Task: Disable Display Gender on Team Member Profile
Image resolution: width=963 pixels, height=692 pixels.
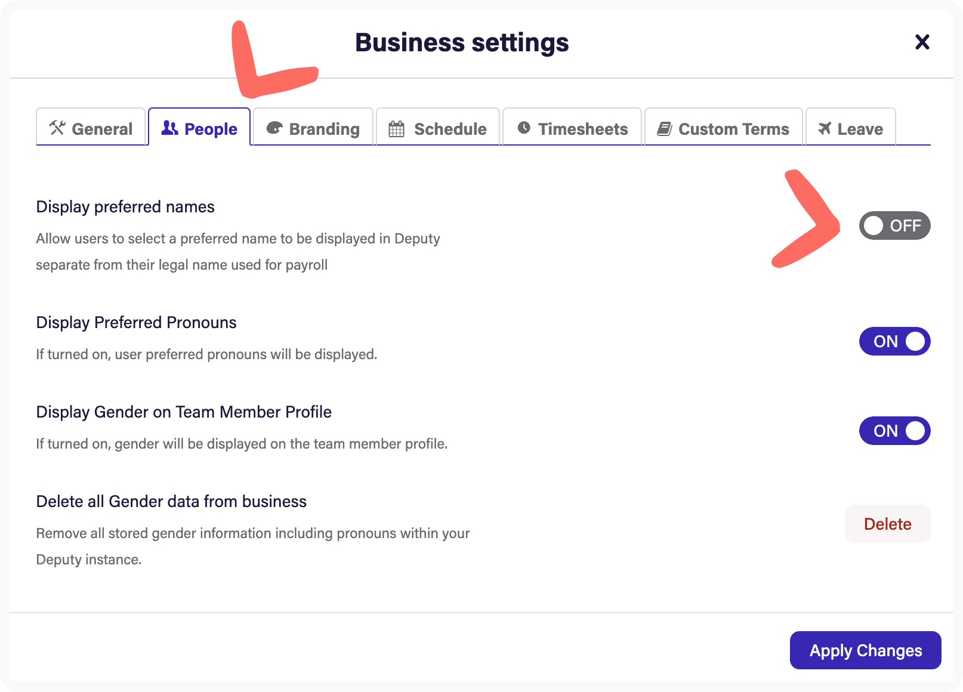Action: [x=894, y=431]
